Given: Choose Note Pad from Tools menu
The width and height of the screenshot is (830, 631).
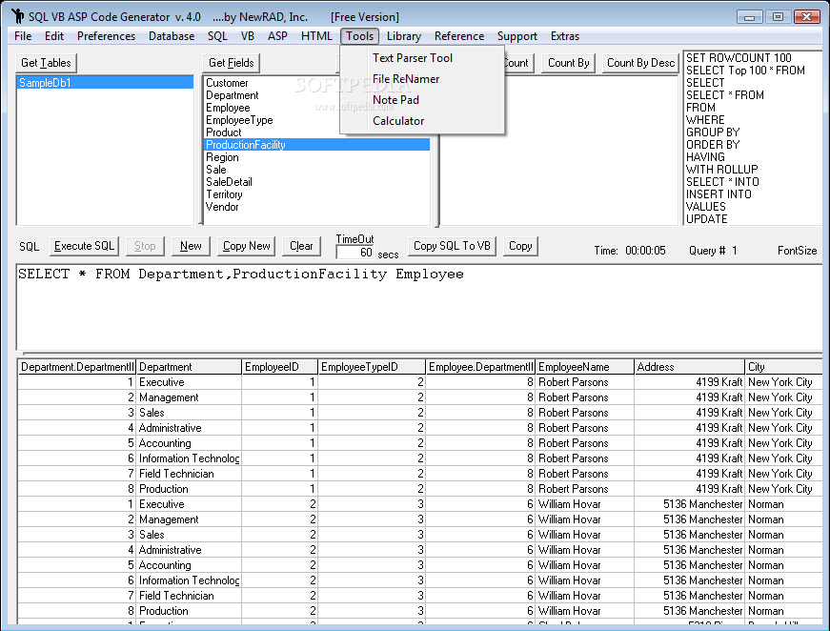Looking at the screenshot, I should (x=422, y=100).
